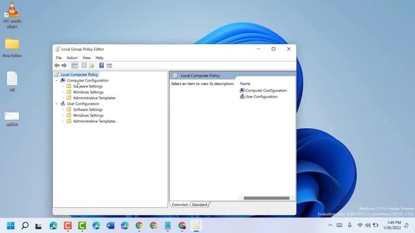Image resolution: width=415 pixels, height=233 pixels.
Task: Open the VLC media player desktop shortcut
Action: coord(12,14)
